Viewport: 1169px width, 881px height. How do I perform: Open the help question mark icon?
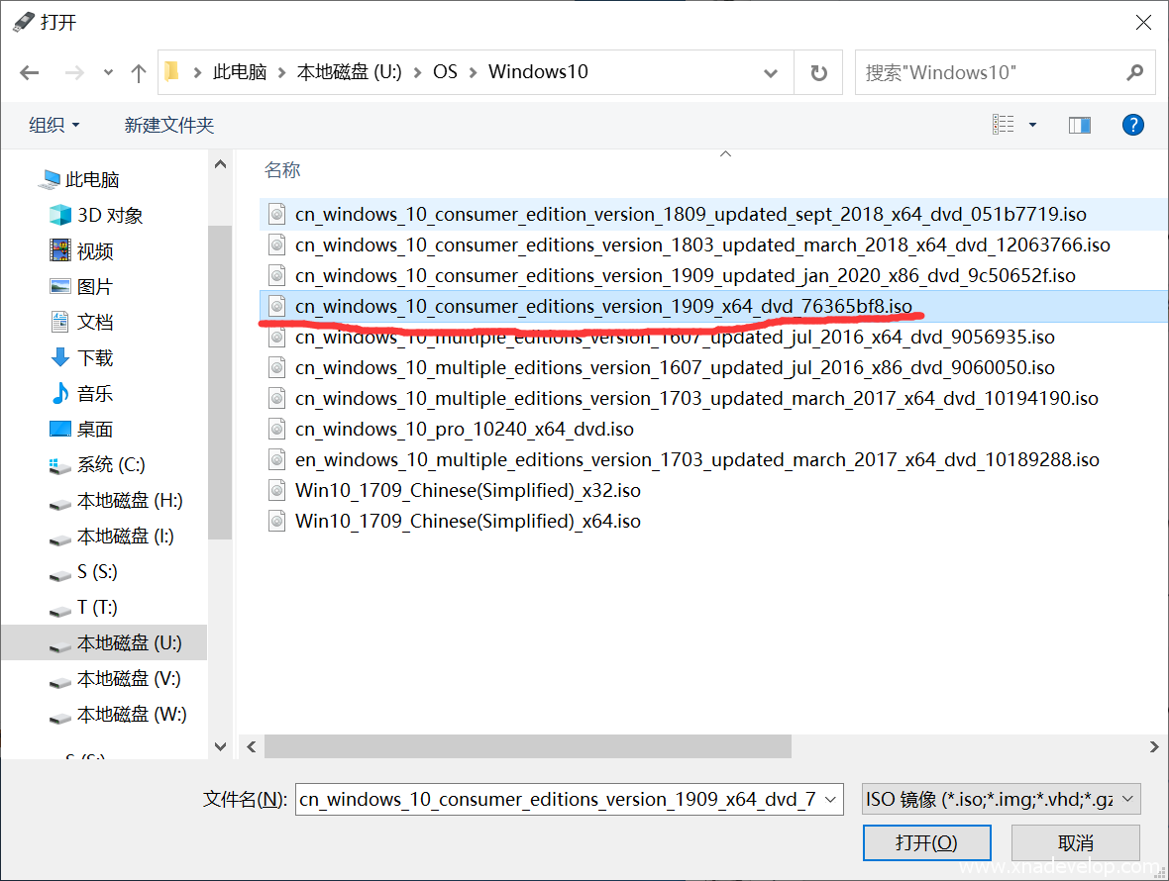tap(1132, 125)
